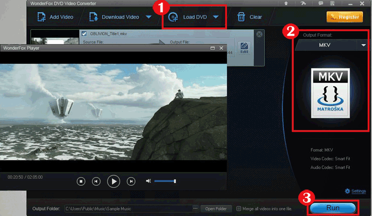Viewport: 372px width, 216px height.
Task: Click the upgrade arrow icon in title bar
Action: click(286, 3)
